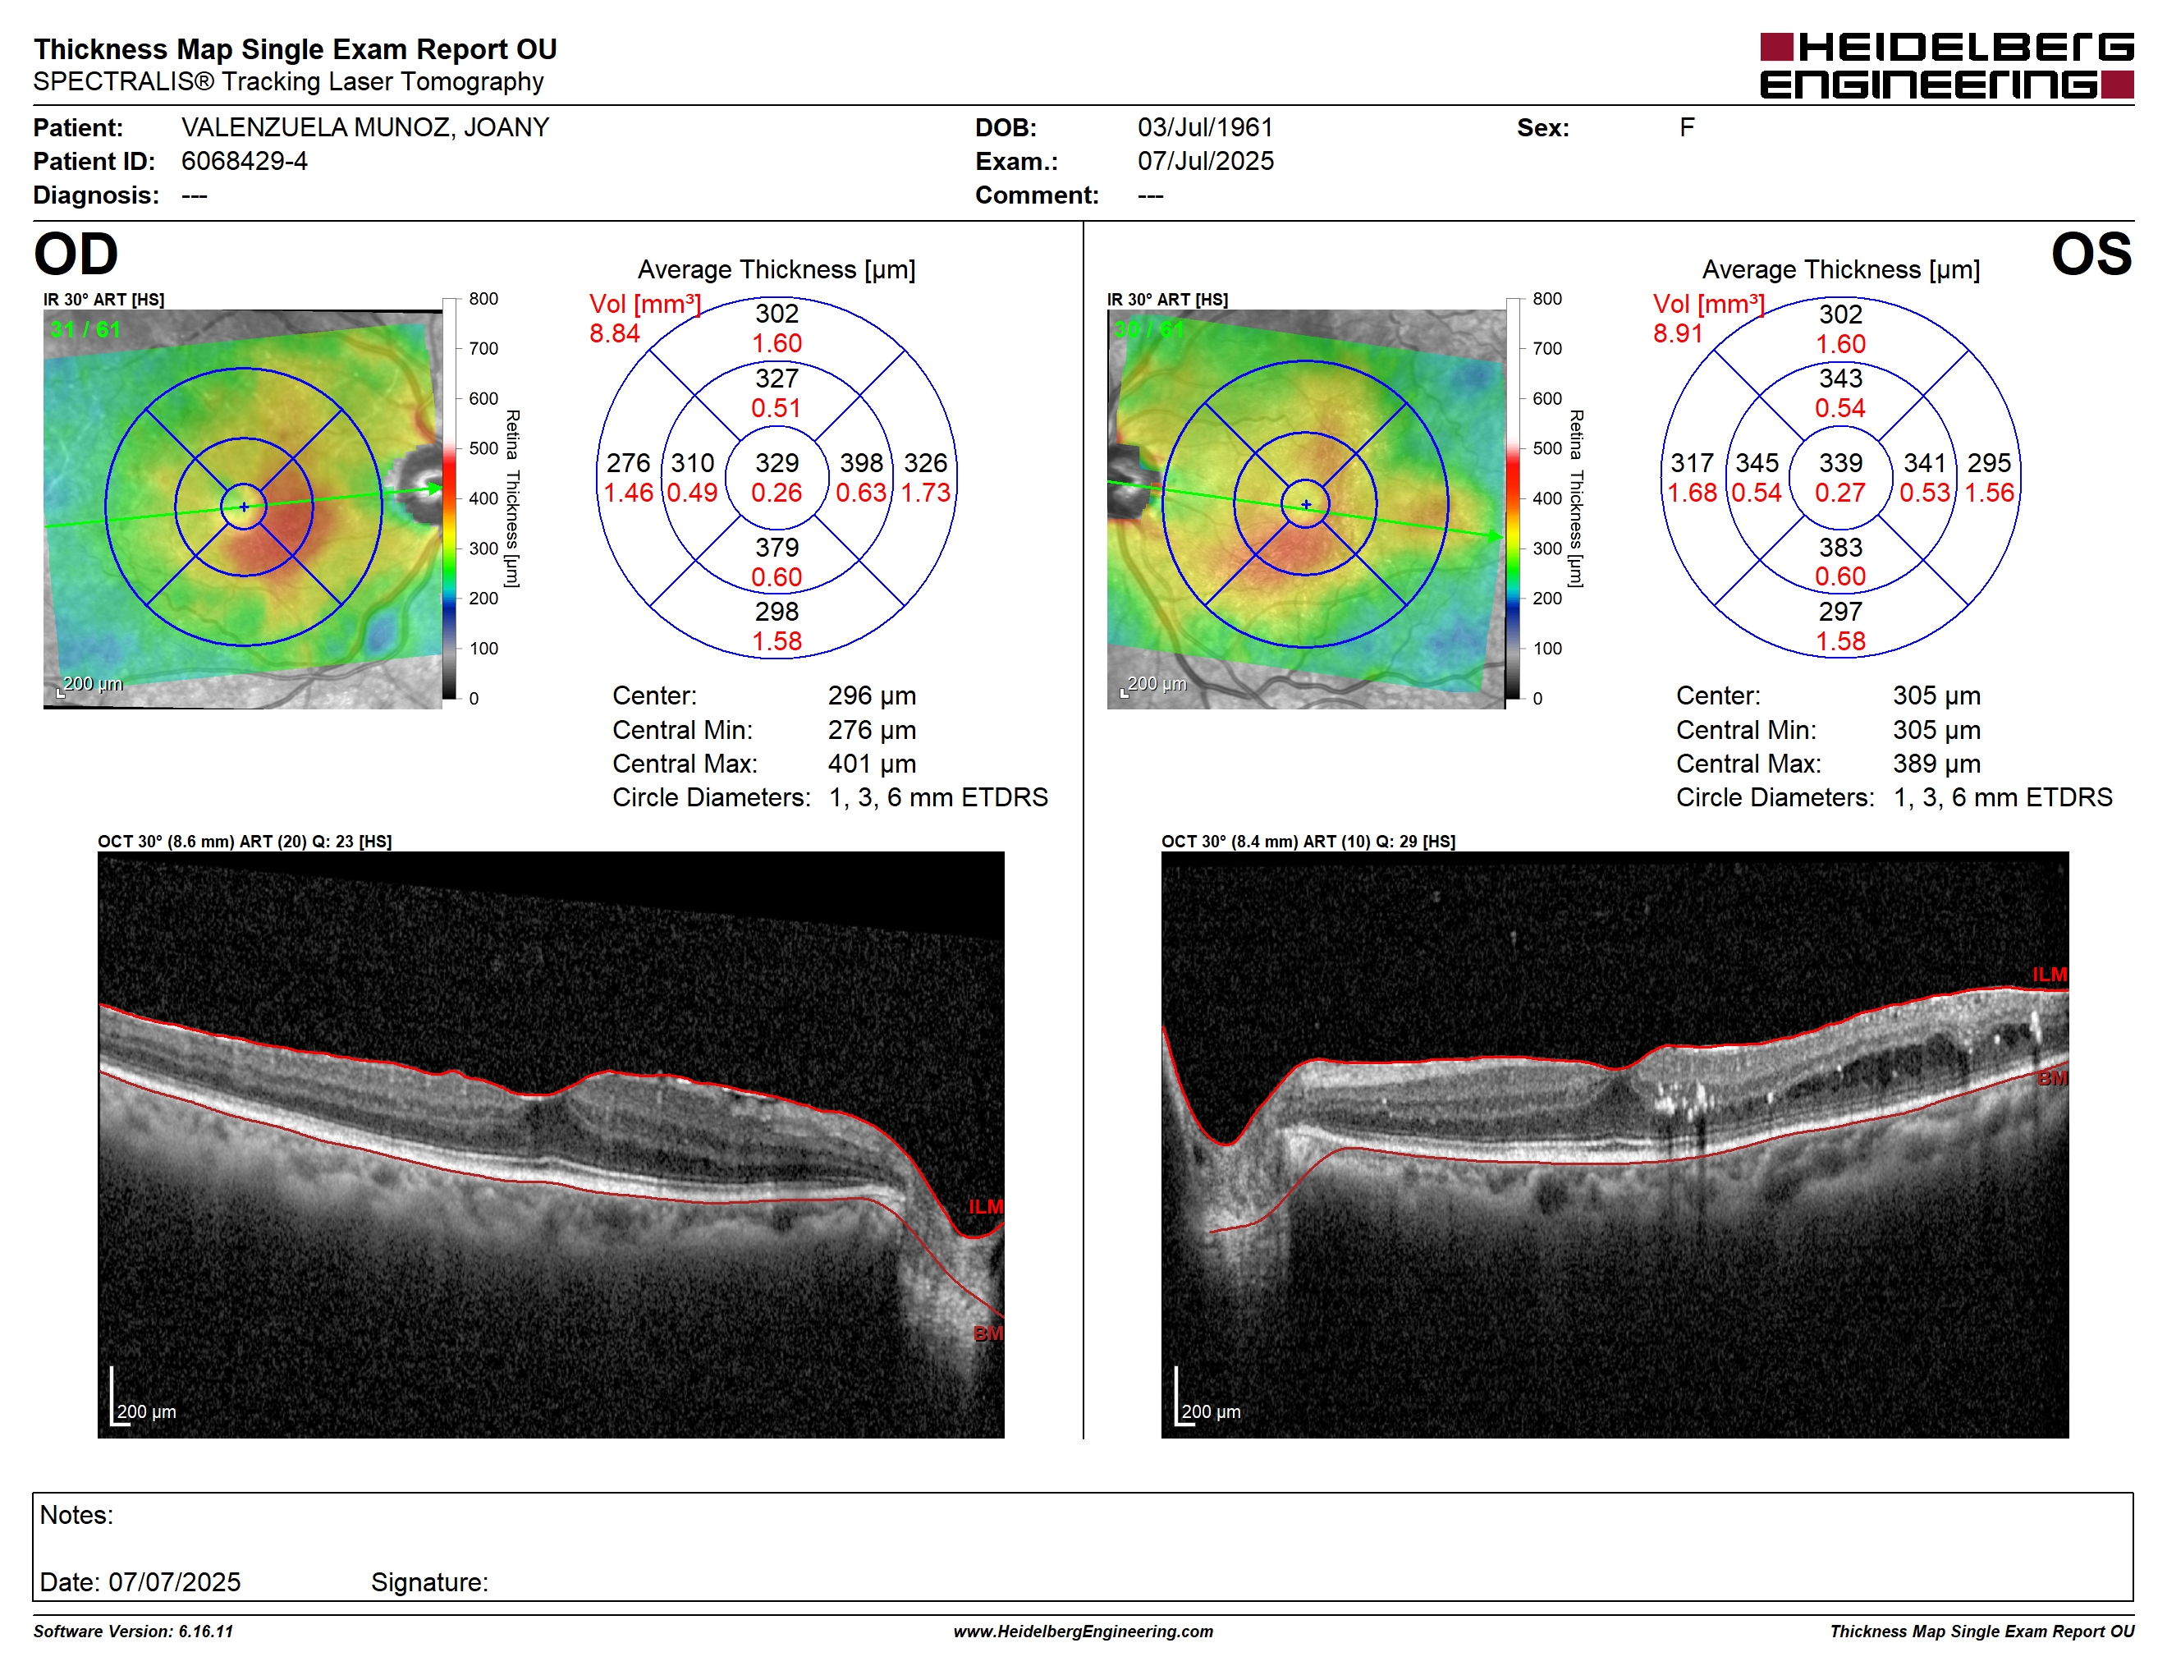Click the ILM label on OS B-scan
Viewport: 2167px width, 1675px height.
(2049, 975)
